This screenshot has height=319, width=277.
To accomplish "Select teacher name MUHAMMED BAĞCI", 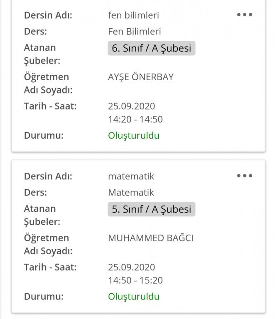I will coord(150,238).
